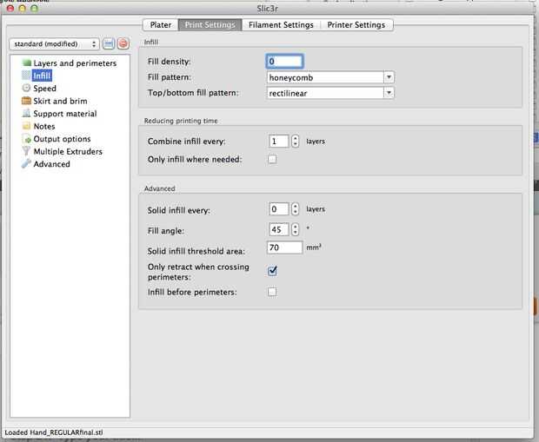Click the Support material icon
This screenshot has width=539, height=442.
point(26,113)
